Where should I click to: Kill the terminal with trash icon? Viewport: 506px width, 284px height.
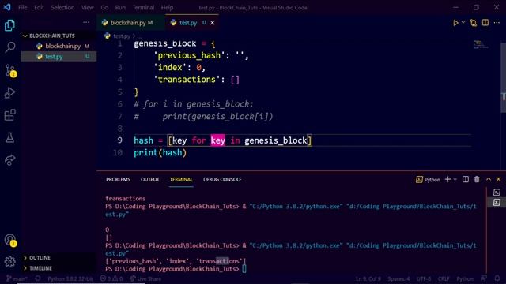(x=477, y=179)
